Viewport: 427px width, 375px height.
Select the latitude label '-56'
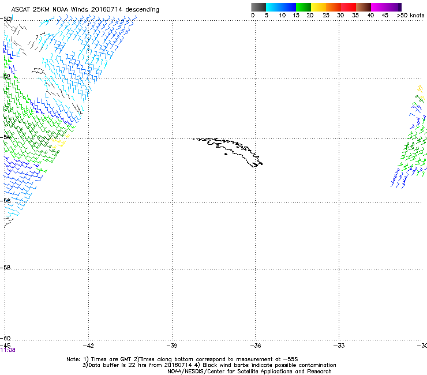[x=5, y=201]
